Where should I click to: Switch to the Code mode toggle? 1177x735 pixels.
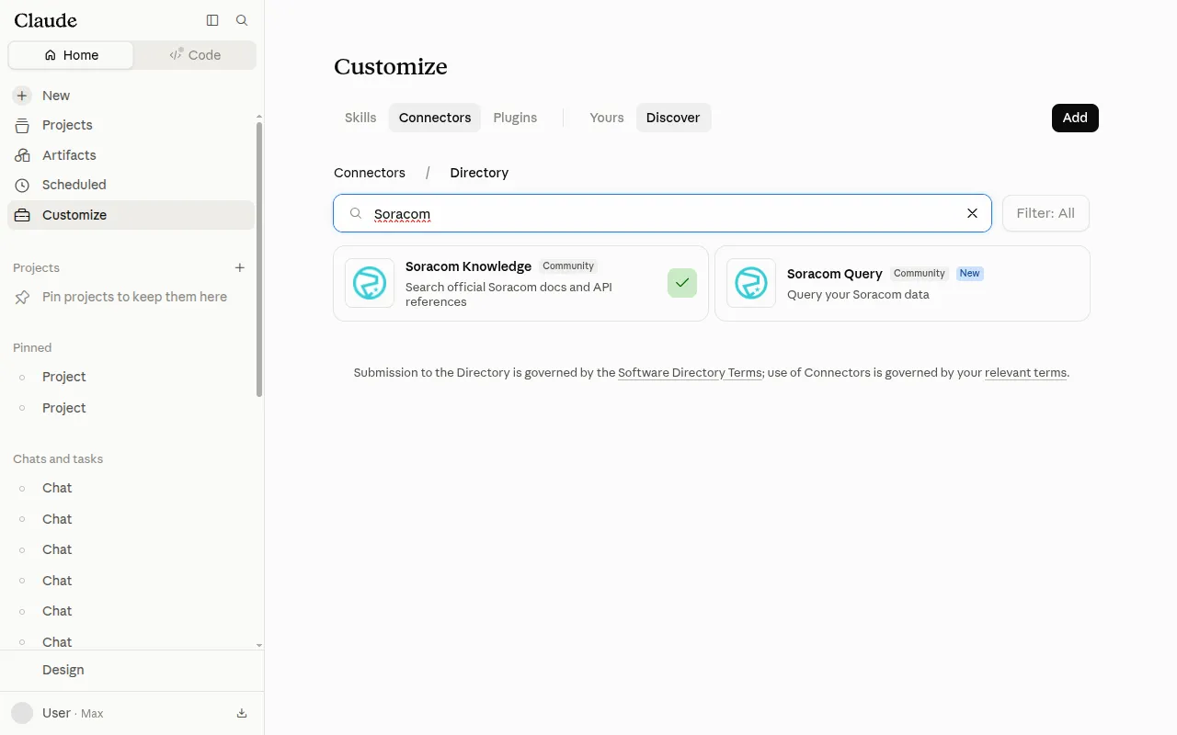(195, 55)
